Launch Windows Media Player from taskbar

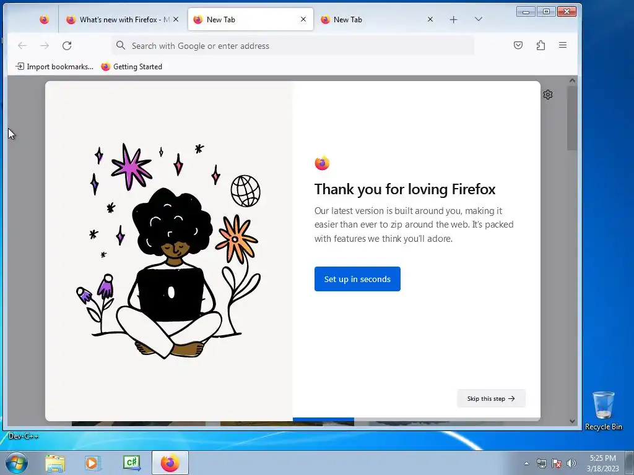92,463
